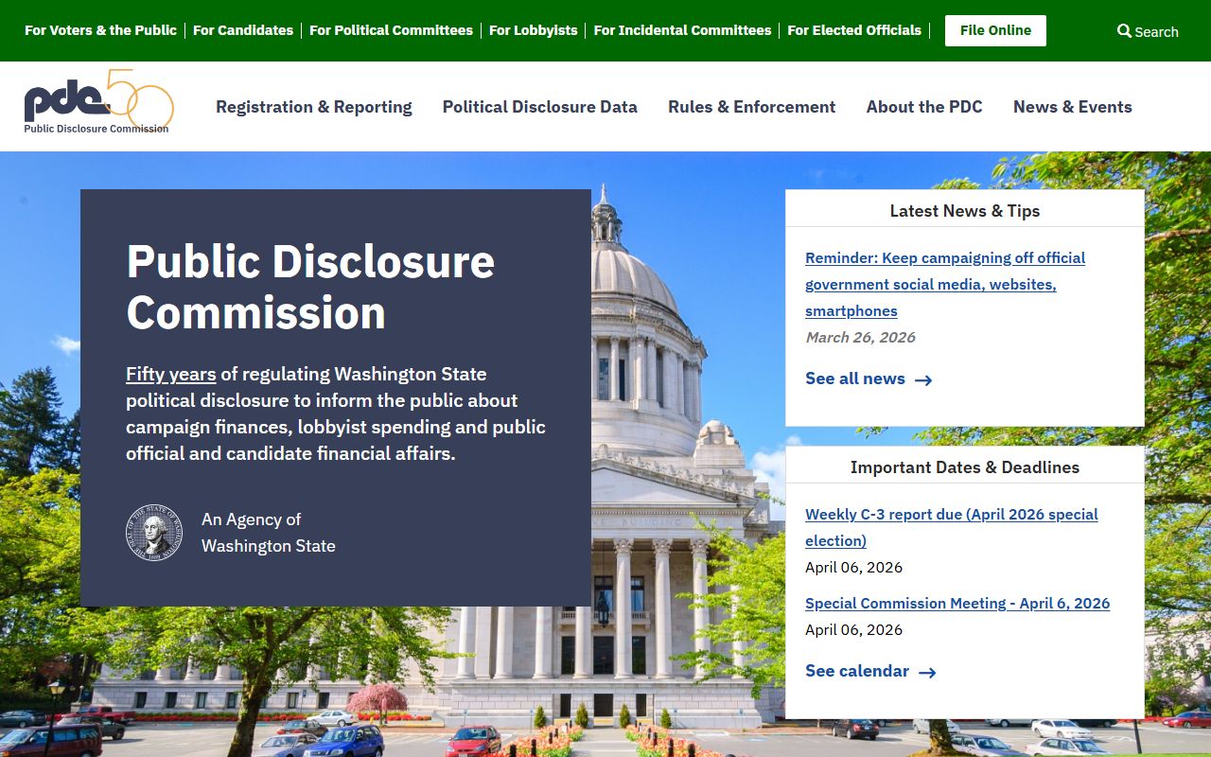Screen dimensions: 1211x757
Task: Open For Lobbyists section
Action: click(x=533, y=30)
